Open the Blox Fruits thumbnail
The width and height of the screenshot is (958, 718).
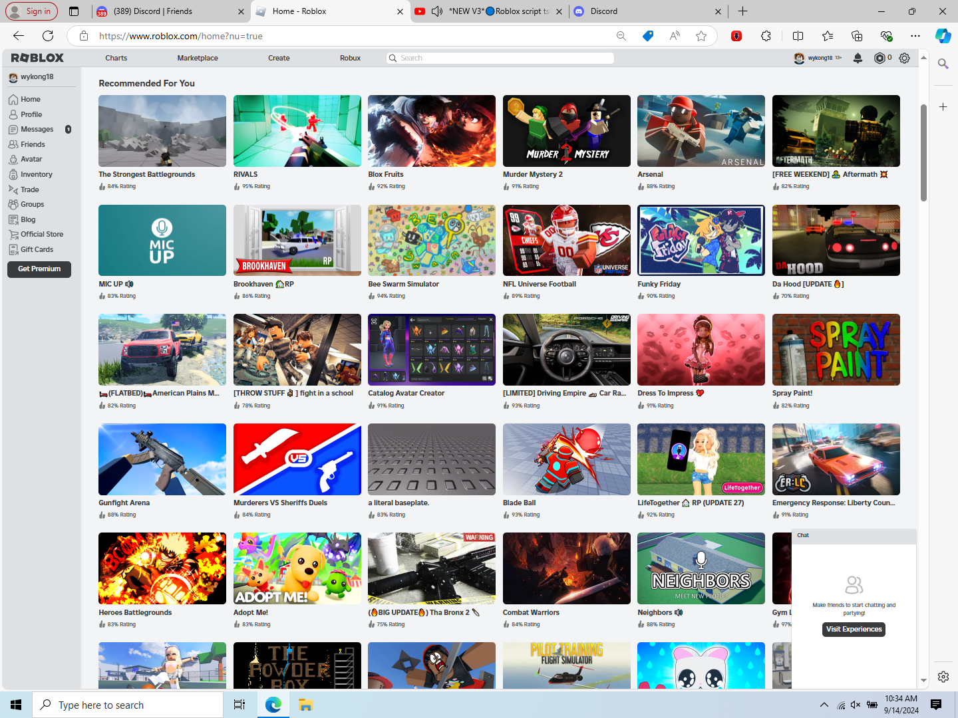tap(432, 131)
